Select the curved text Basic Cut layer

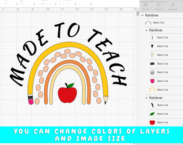tap(164, 23)
